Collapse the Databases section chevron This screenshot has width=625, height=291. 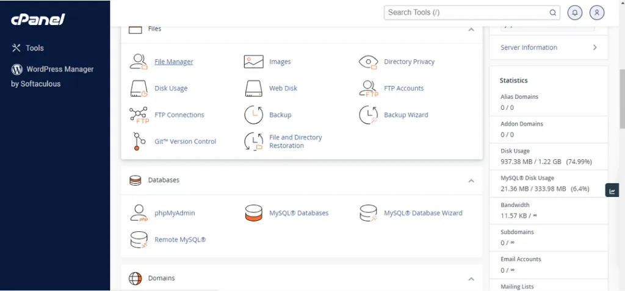point(471,181)
